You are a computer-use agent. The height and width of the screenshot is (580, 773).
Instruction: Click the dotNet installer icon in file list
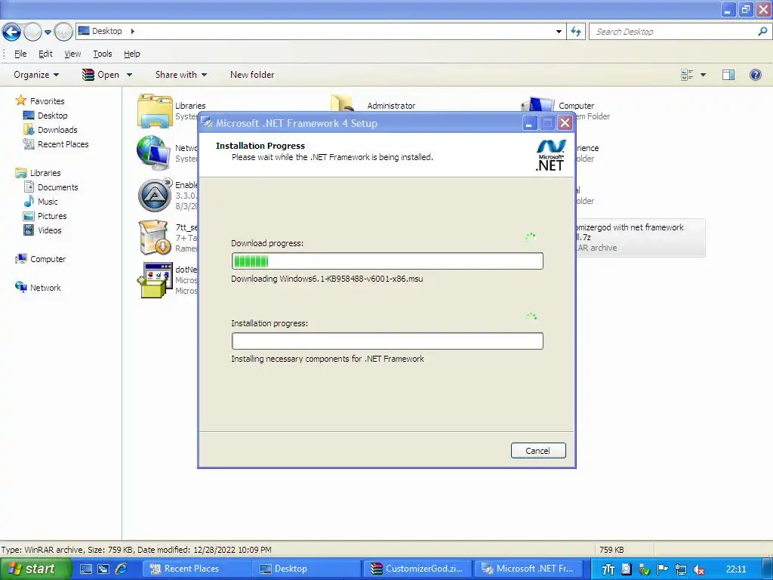155,279
